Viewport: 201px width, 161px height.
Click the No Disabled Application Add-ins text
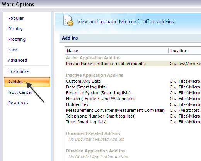click(99, 157)
